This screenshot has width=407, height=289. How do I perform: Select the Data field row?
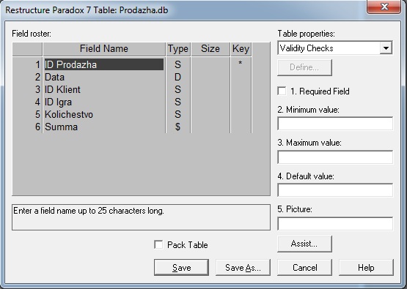[x=132, y=77]
